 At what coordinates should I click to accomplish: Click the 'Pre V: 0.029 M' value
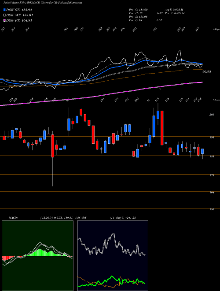point(174,13)
